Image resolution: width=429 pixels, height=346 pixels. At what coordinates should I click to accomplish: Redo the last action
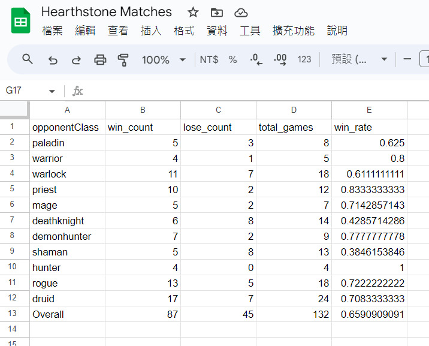pyautogui.click(x=76, y=60)
